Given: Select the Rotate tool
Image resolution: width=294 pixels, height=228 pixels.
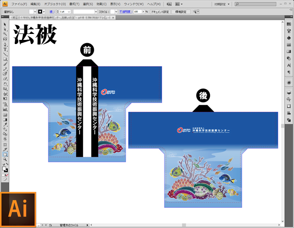Looking at the screenshot, I should [5, 84].
